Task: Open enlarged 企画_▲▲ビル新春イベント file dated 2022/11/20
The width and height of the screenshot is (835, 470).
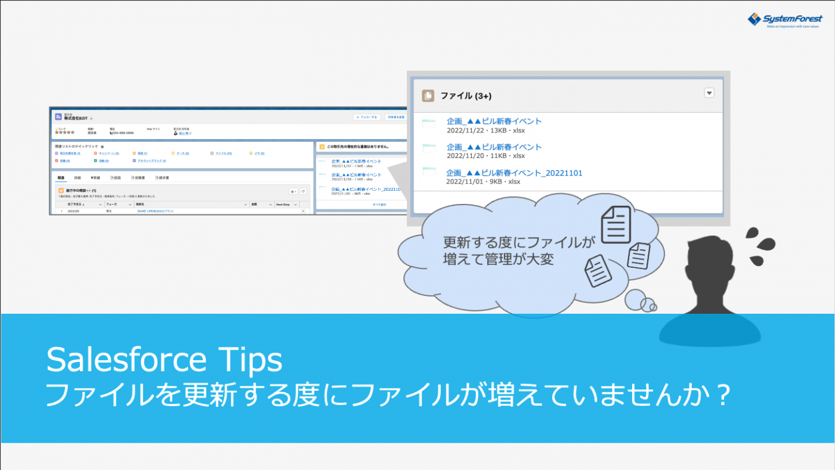Action: 494,147
